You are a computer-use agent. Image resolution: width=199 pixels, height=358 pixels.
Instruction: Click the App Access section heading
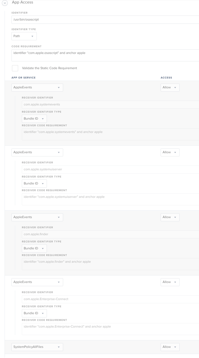pyautogui.click(x=23, y=2)
